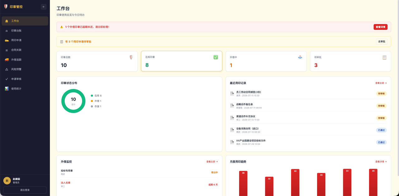Click the gray 作废 1 legend dot
The image size is (399, 196).
pos(92,106)
